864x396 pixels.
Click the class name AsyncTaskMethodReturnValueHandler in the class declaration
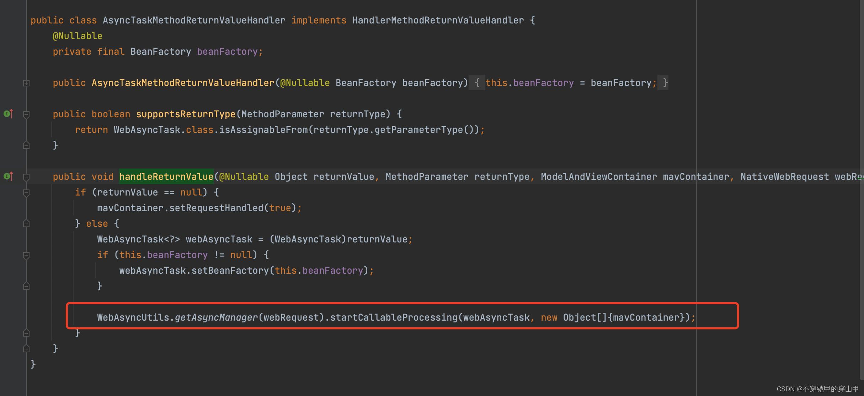tap(194, 20)
